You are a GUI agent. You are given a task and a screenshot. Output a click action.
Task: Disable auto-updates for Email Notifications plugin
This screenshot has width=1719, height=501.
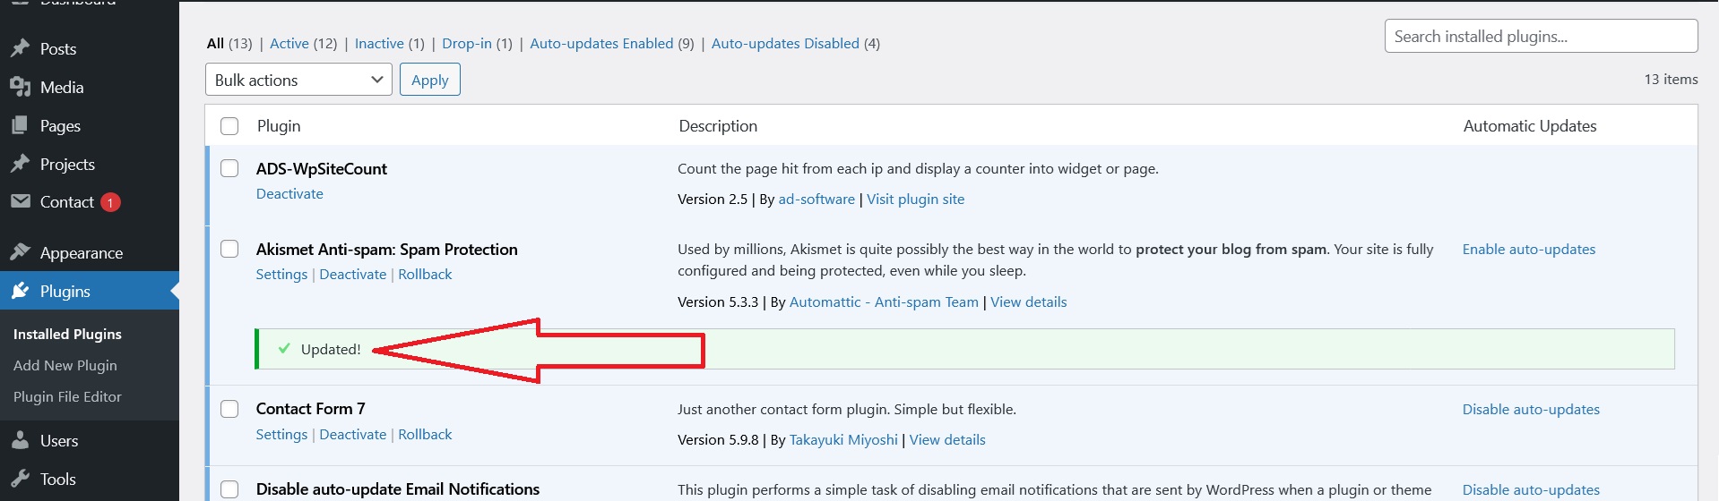1531,489
